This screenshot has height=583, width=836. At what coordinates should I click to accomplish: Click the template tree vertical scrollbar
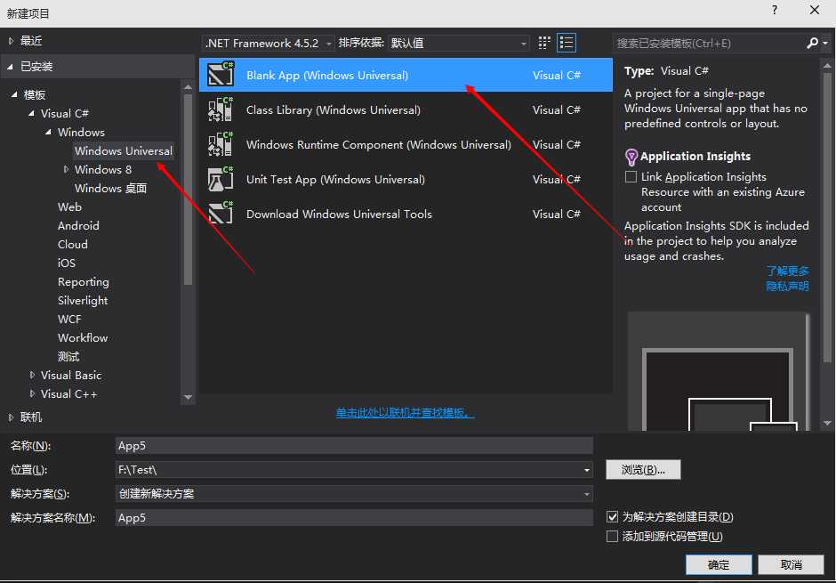(188, 190)
